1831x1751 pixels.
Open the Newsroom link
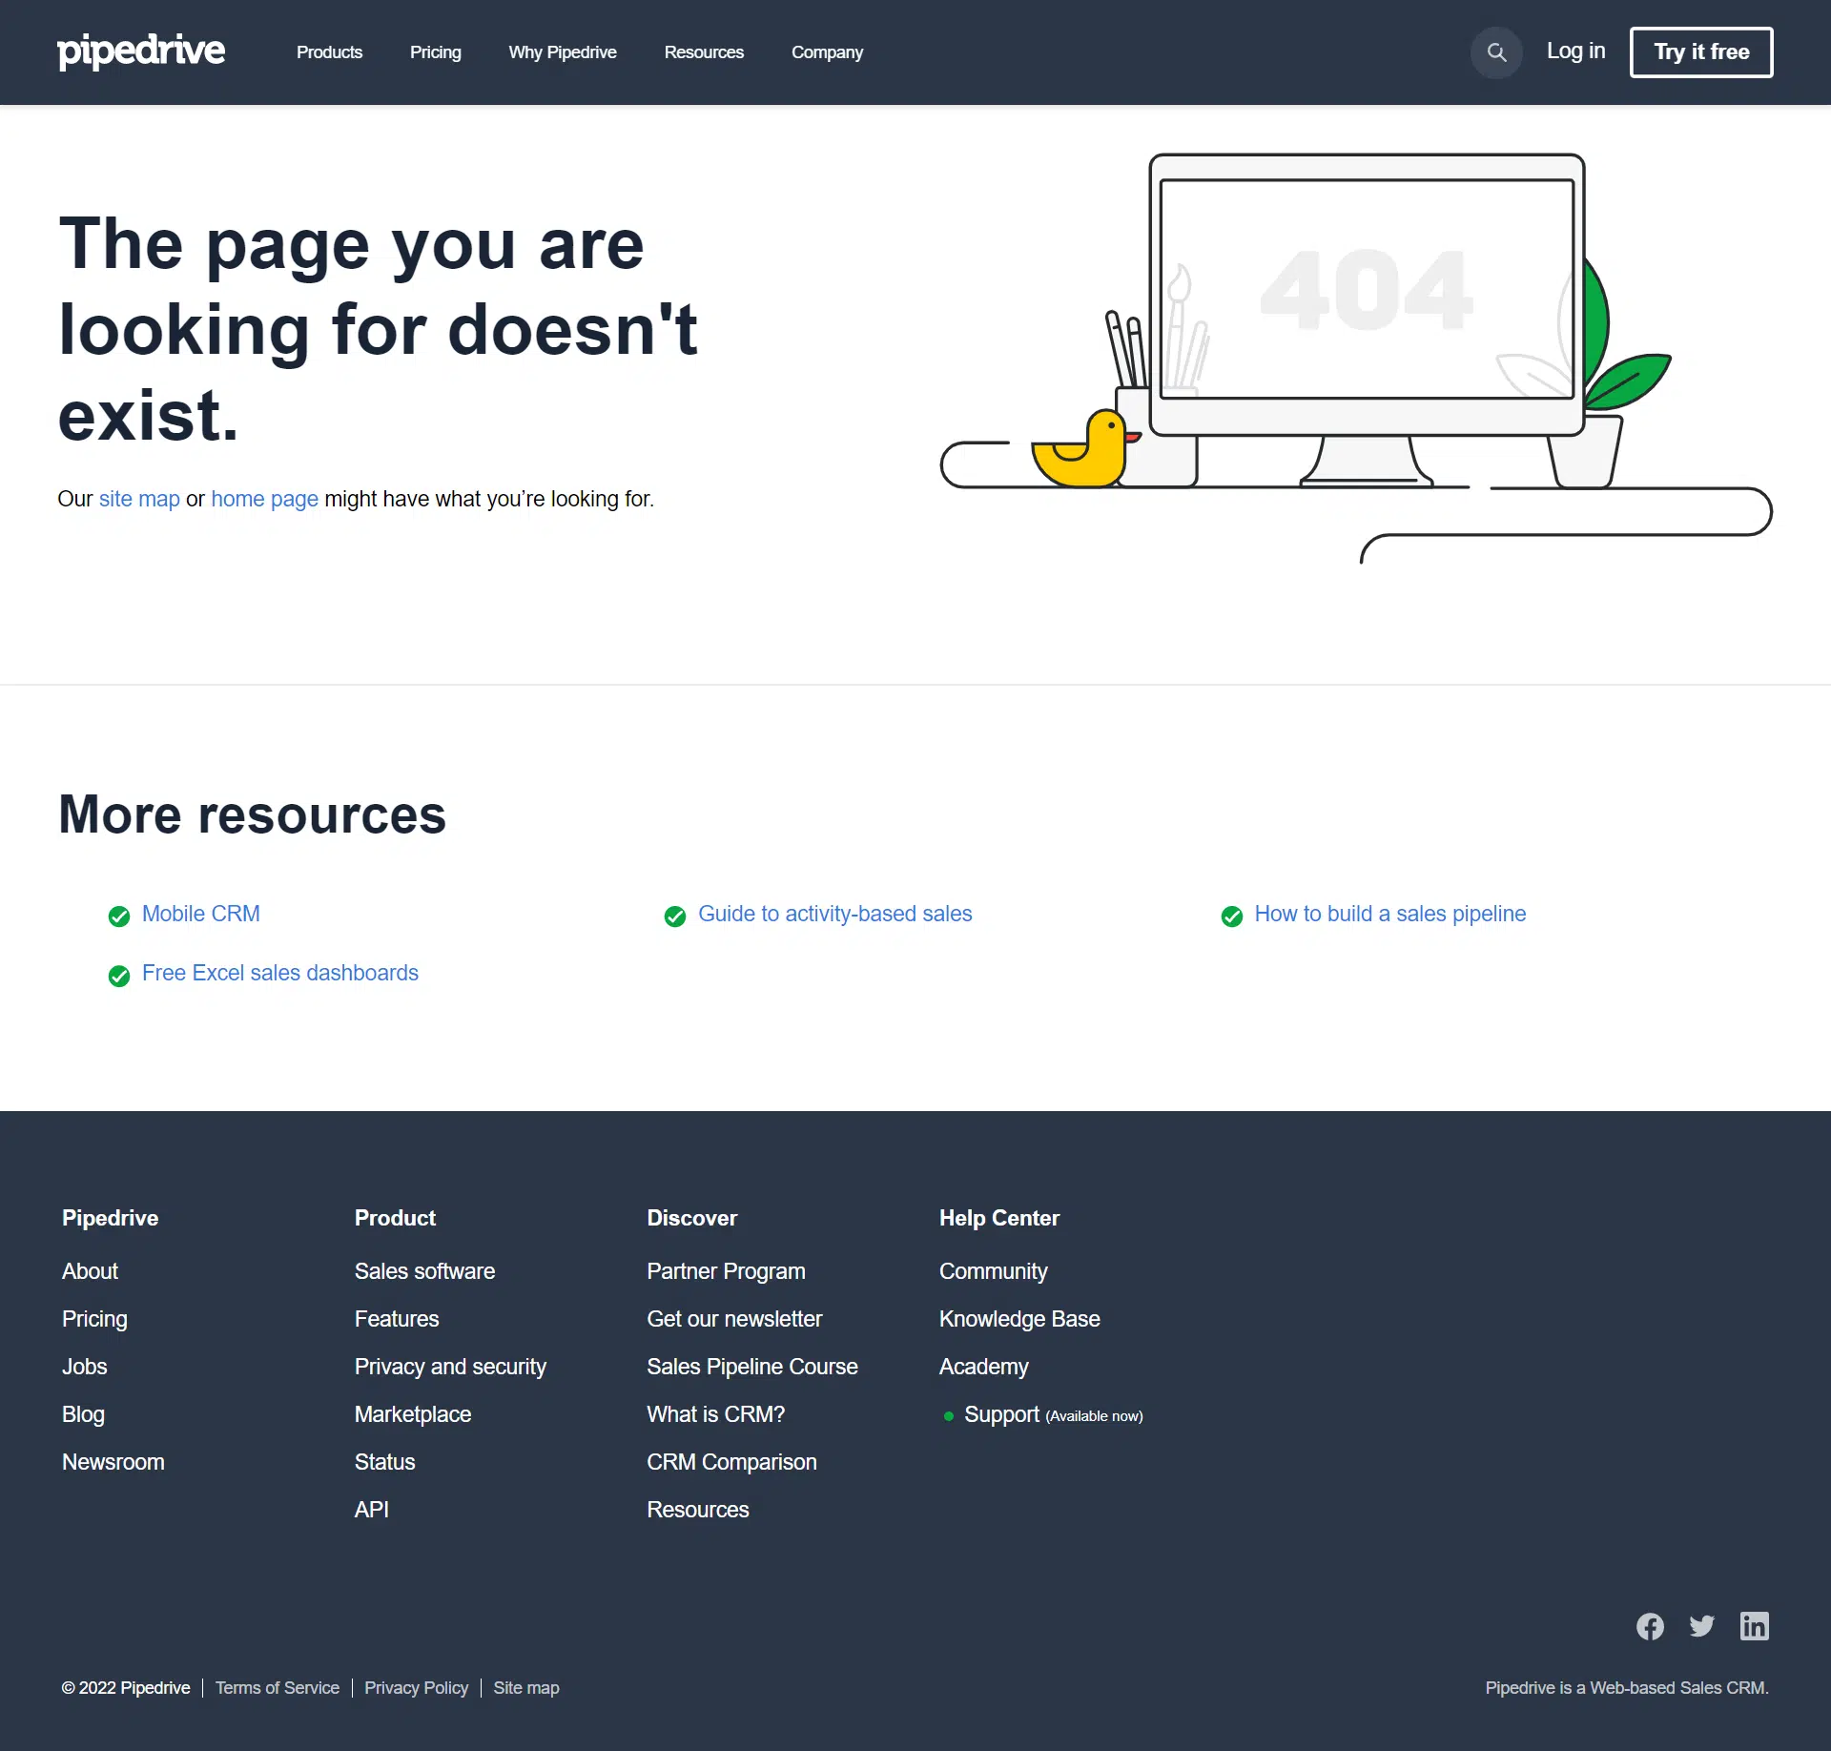pos(113,1462)
